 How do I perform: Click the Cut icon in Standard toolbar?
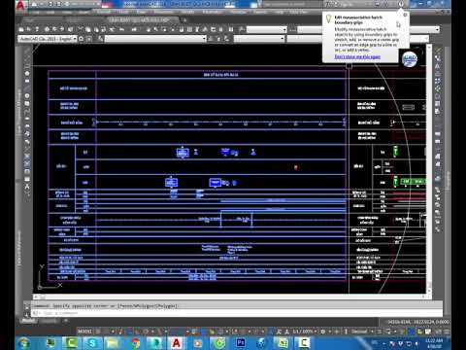pyautogui.click(x=81, y=29)
